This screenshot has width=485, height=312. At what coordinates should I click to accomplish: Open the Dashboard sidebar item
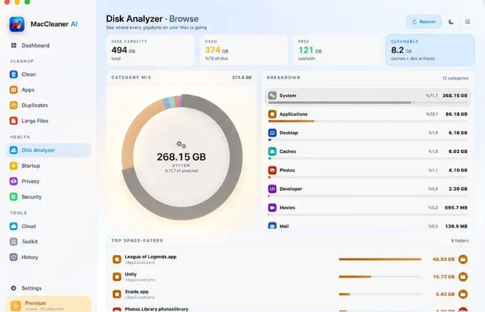click(x=30, y=45)
